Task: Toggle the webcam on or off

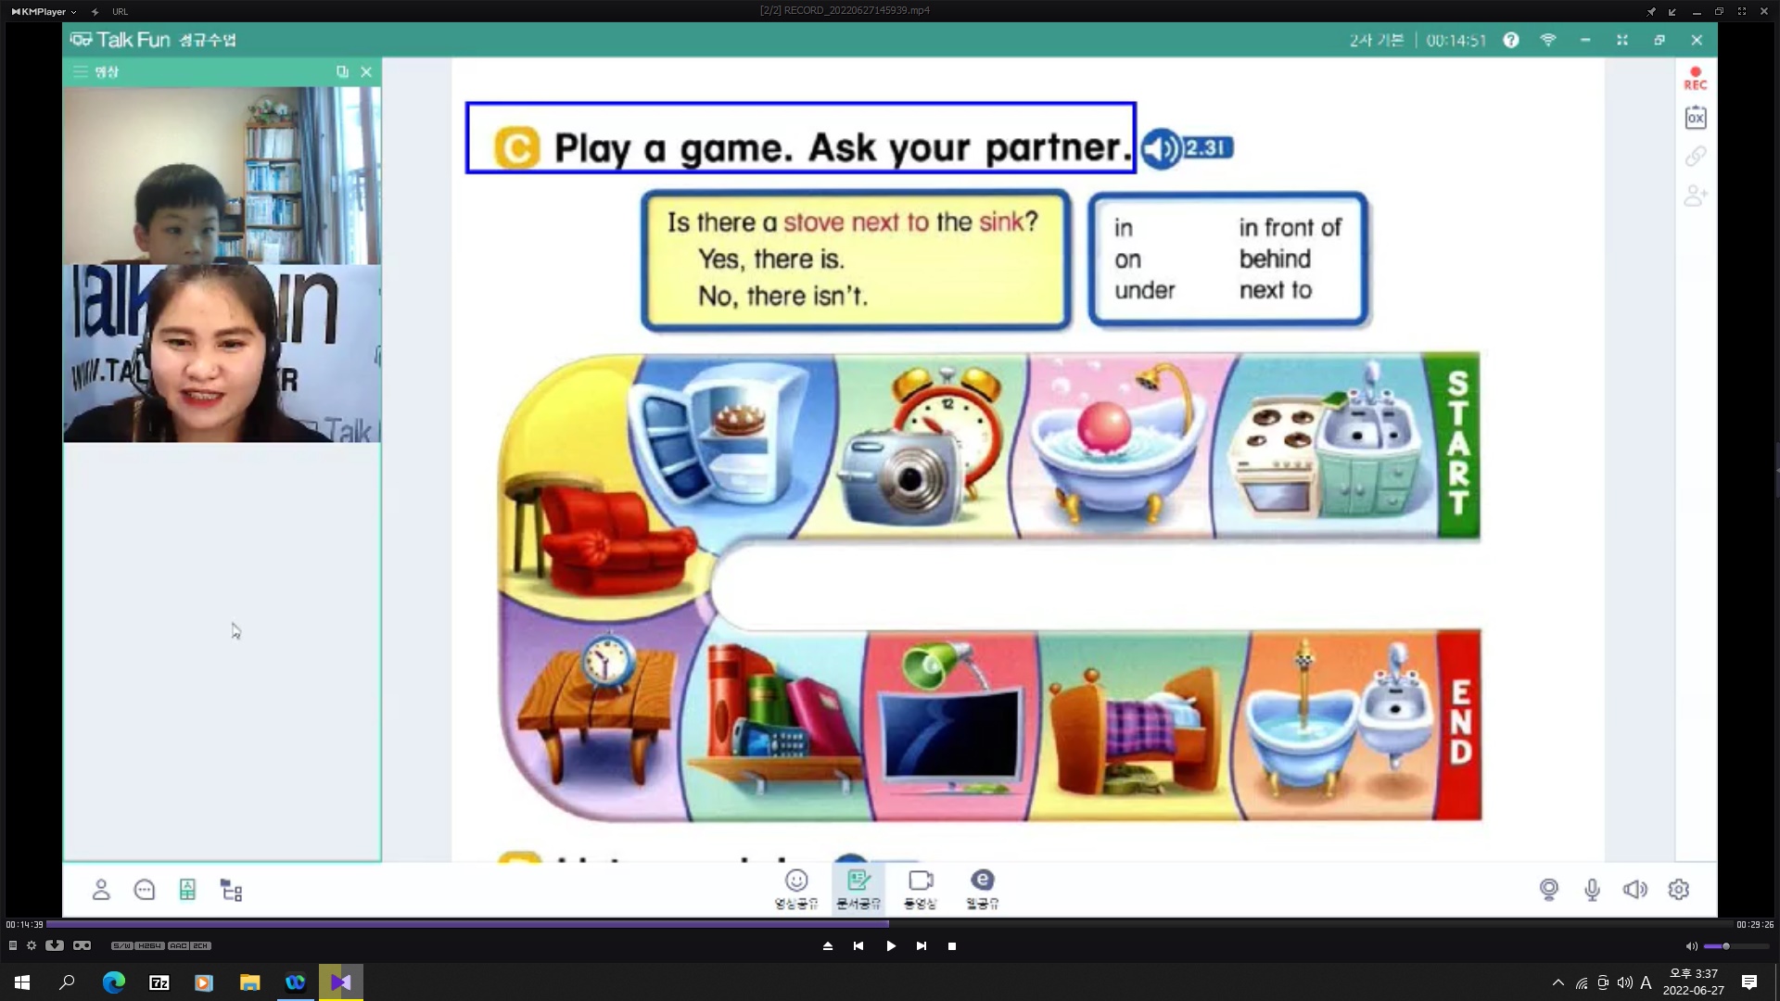Action: [1548, 890]
